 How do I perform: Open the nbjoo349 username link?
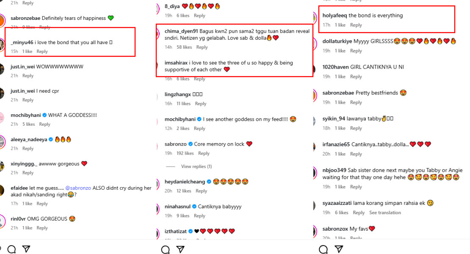click(334, 170)
